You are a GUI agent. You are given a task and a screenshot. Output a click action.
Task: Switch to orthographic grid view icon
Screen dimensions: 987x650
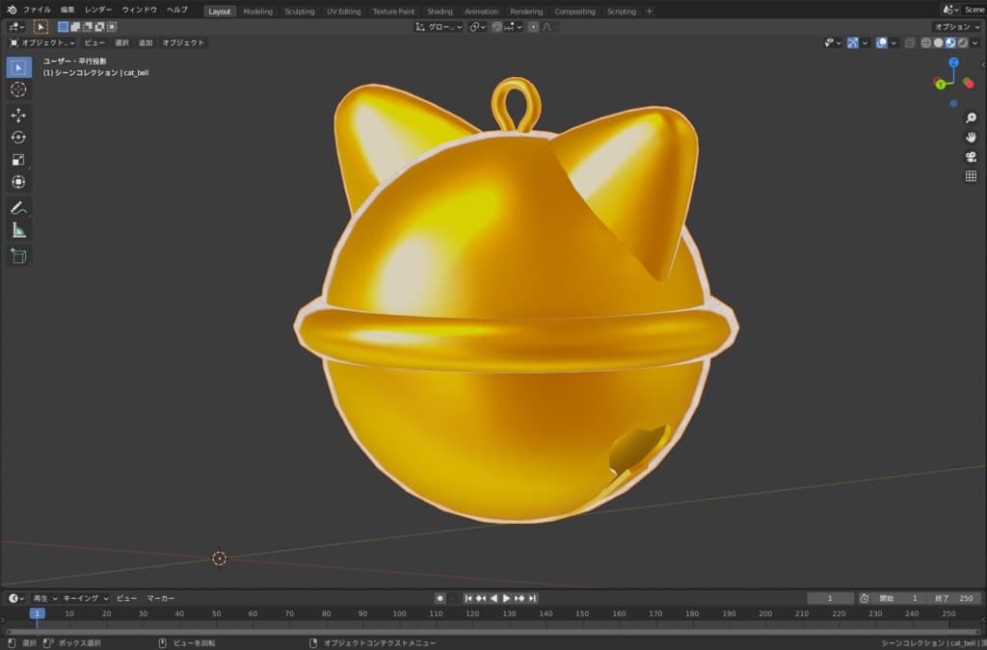pyautogui.click(x=971, y=176)
